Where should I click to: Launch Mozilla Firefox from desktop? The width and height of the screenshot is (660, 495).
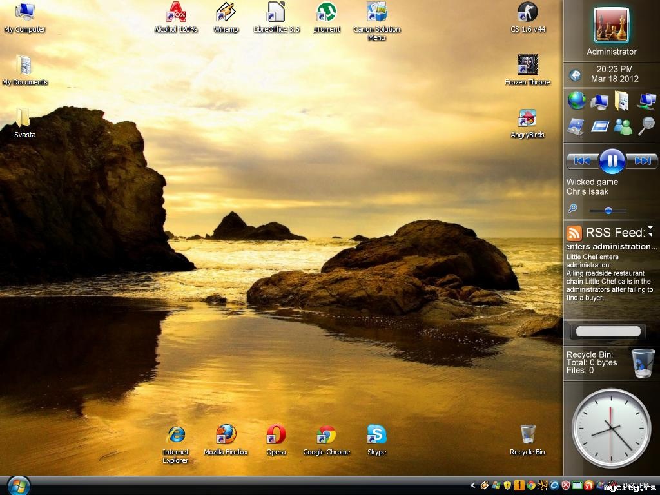(x=226, y=435)
